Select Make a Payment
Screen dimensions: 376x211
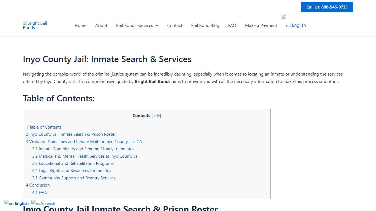(261, 25)
